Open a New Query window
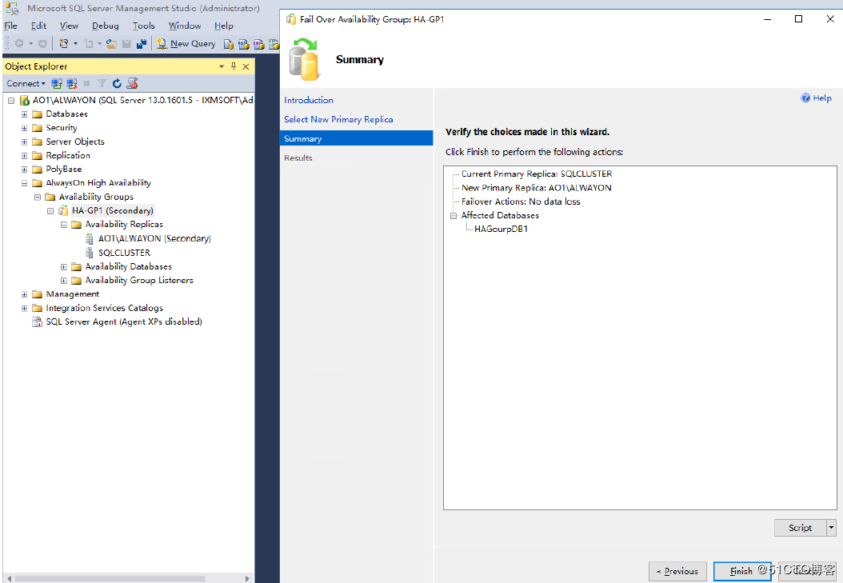843x583 pixels. coord(186,43)
